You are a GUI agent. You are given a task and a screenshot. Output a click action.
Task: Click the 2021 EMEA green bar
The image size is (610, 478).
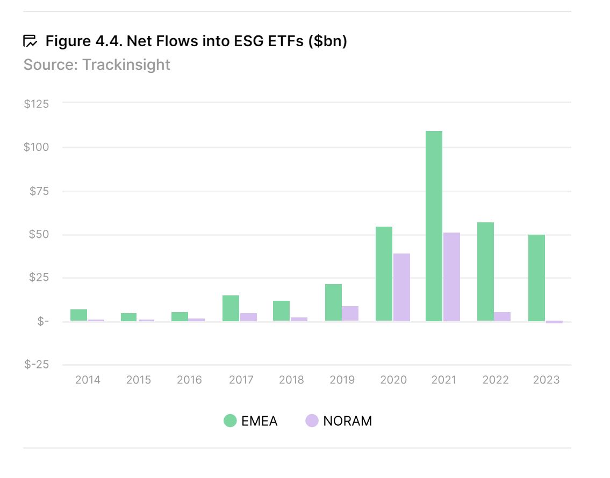(434, 226)
